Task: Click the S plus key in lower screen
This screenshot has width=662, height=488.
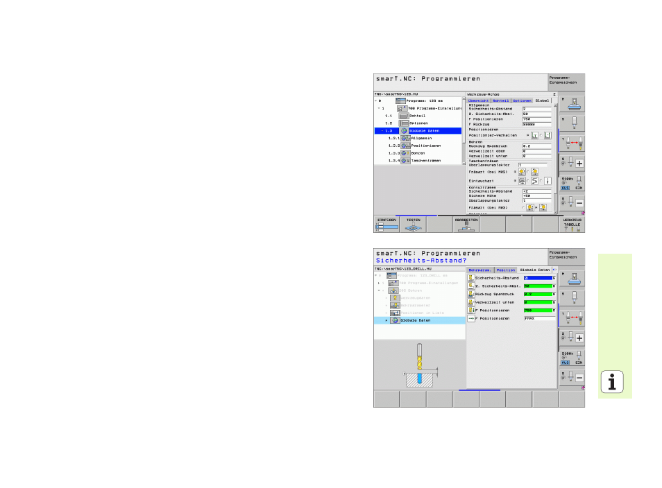Action: (x=572, y=338)
